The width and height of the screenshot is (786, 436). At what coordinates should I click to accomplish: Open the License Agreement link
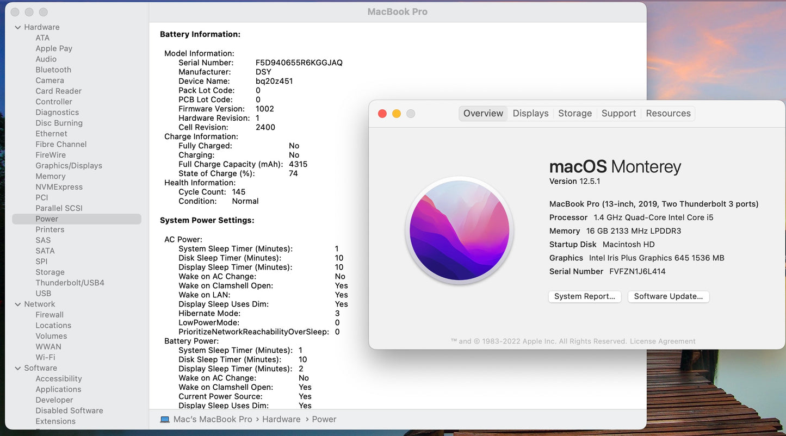tap(663, 341)
